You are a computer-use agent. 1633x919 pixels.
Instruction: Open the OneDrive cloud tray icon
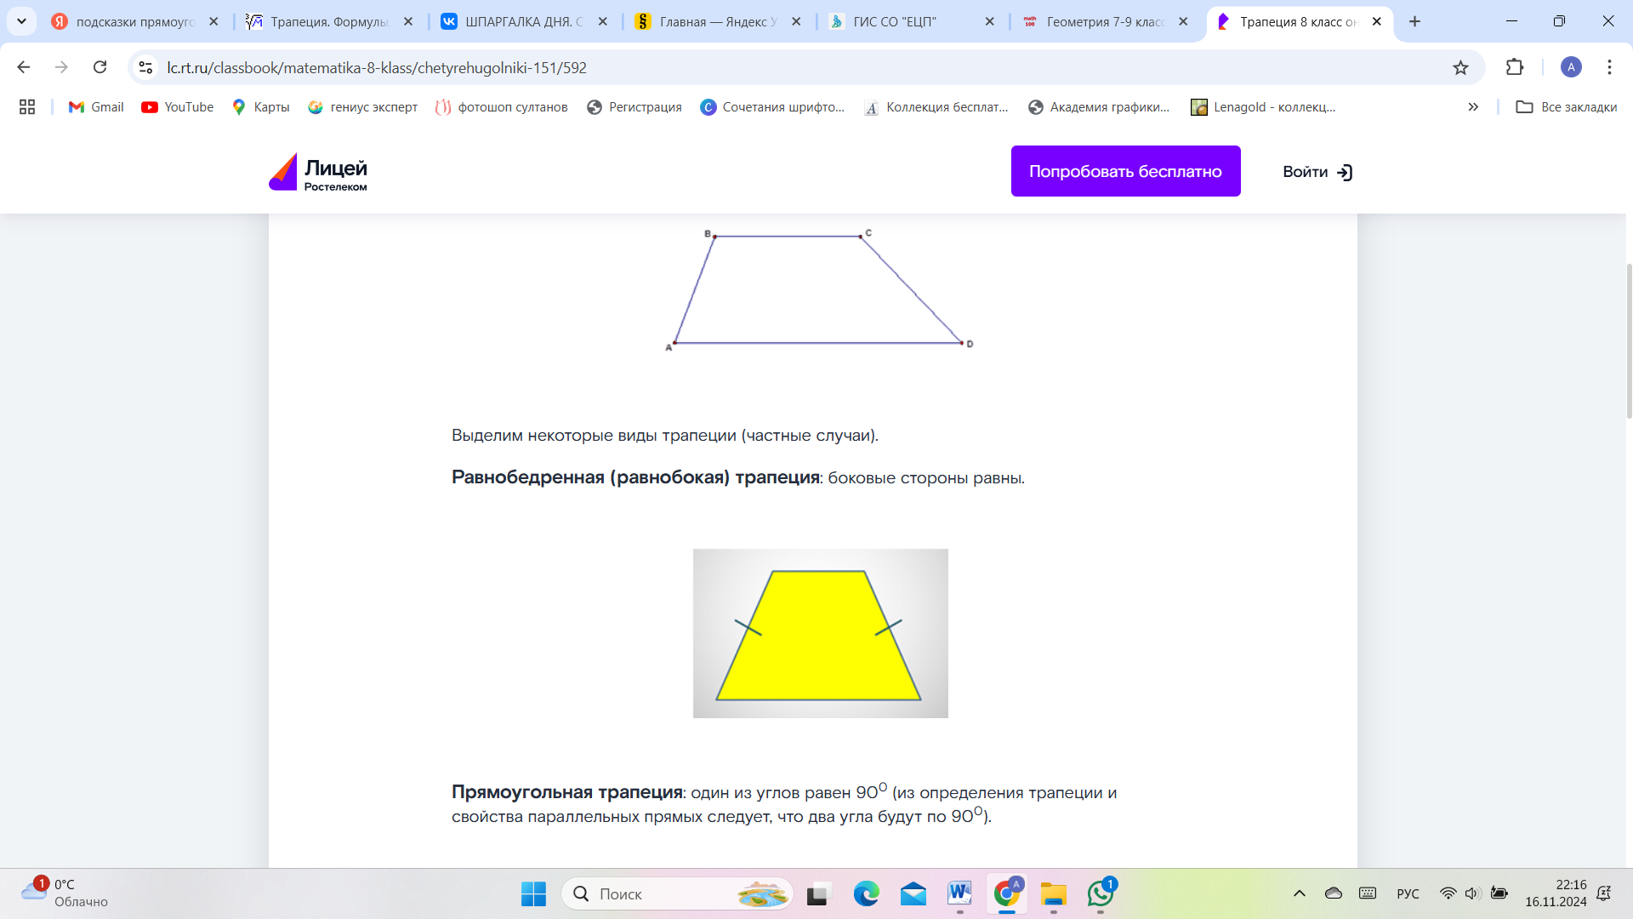click(1333, 893)
